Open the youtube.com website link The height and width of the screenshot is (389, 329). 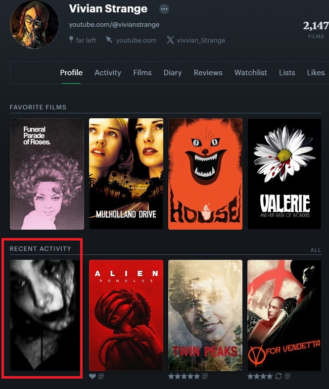click(x=136, y=40)
